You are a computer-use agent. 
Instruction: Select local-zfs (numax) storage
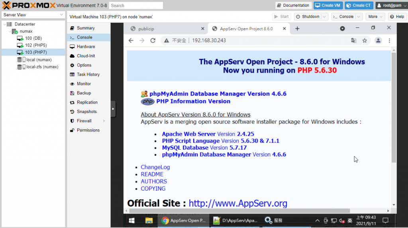point(42,67)
